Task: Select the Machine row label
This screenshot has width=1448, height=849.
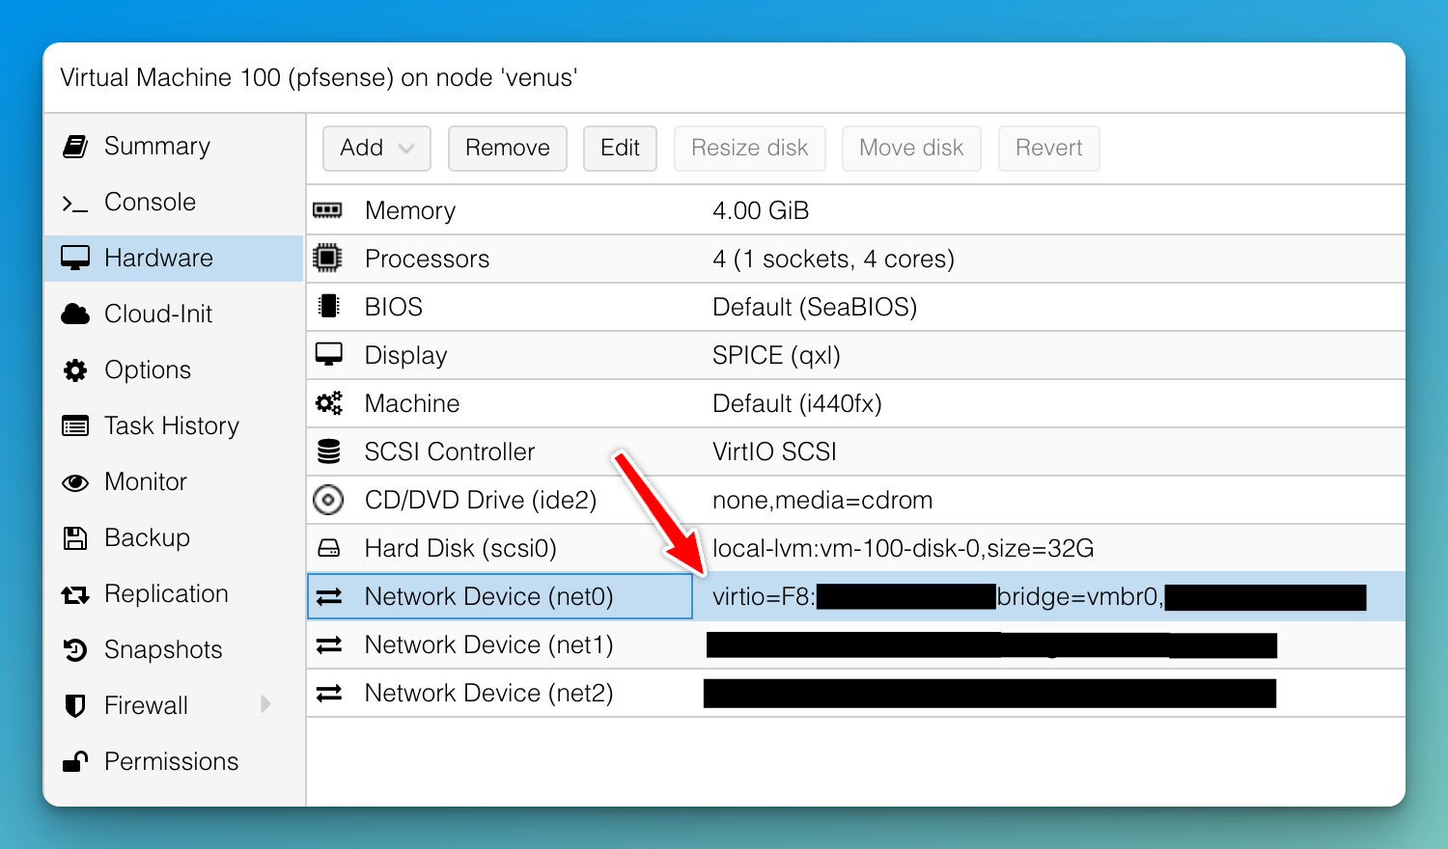Action: (412, 404)
